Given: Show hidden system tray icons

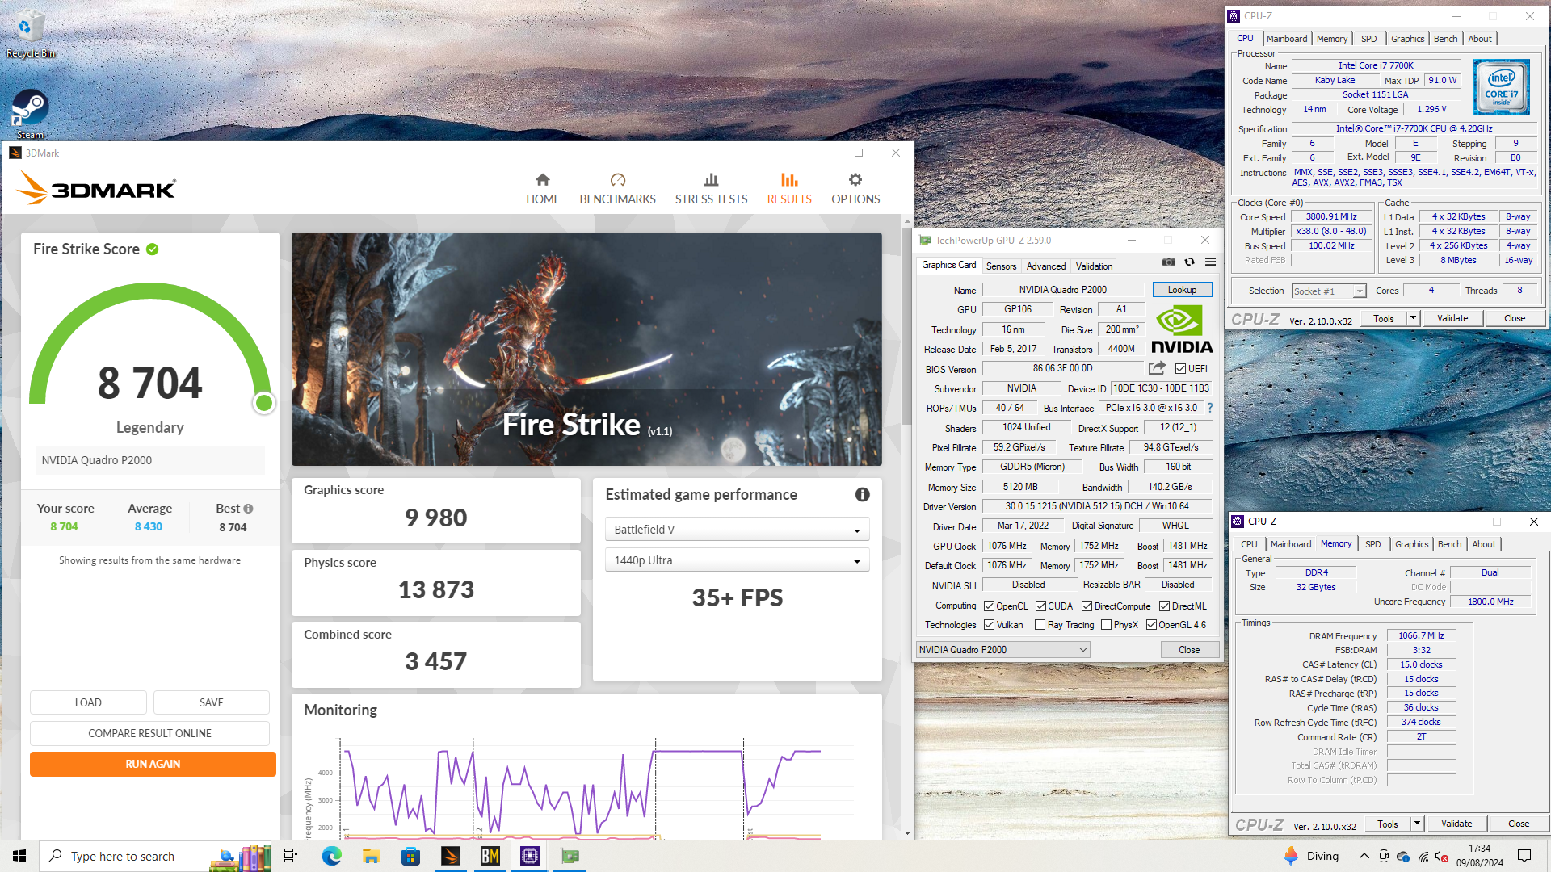Looking at the screenshot, I should (x=1364, y=856).
